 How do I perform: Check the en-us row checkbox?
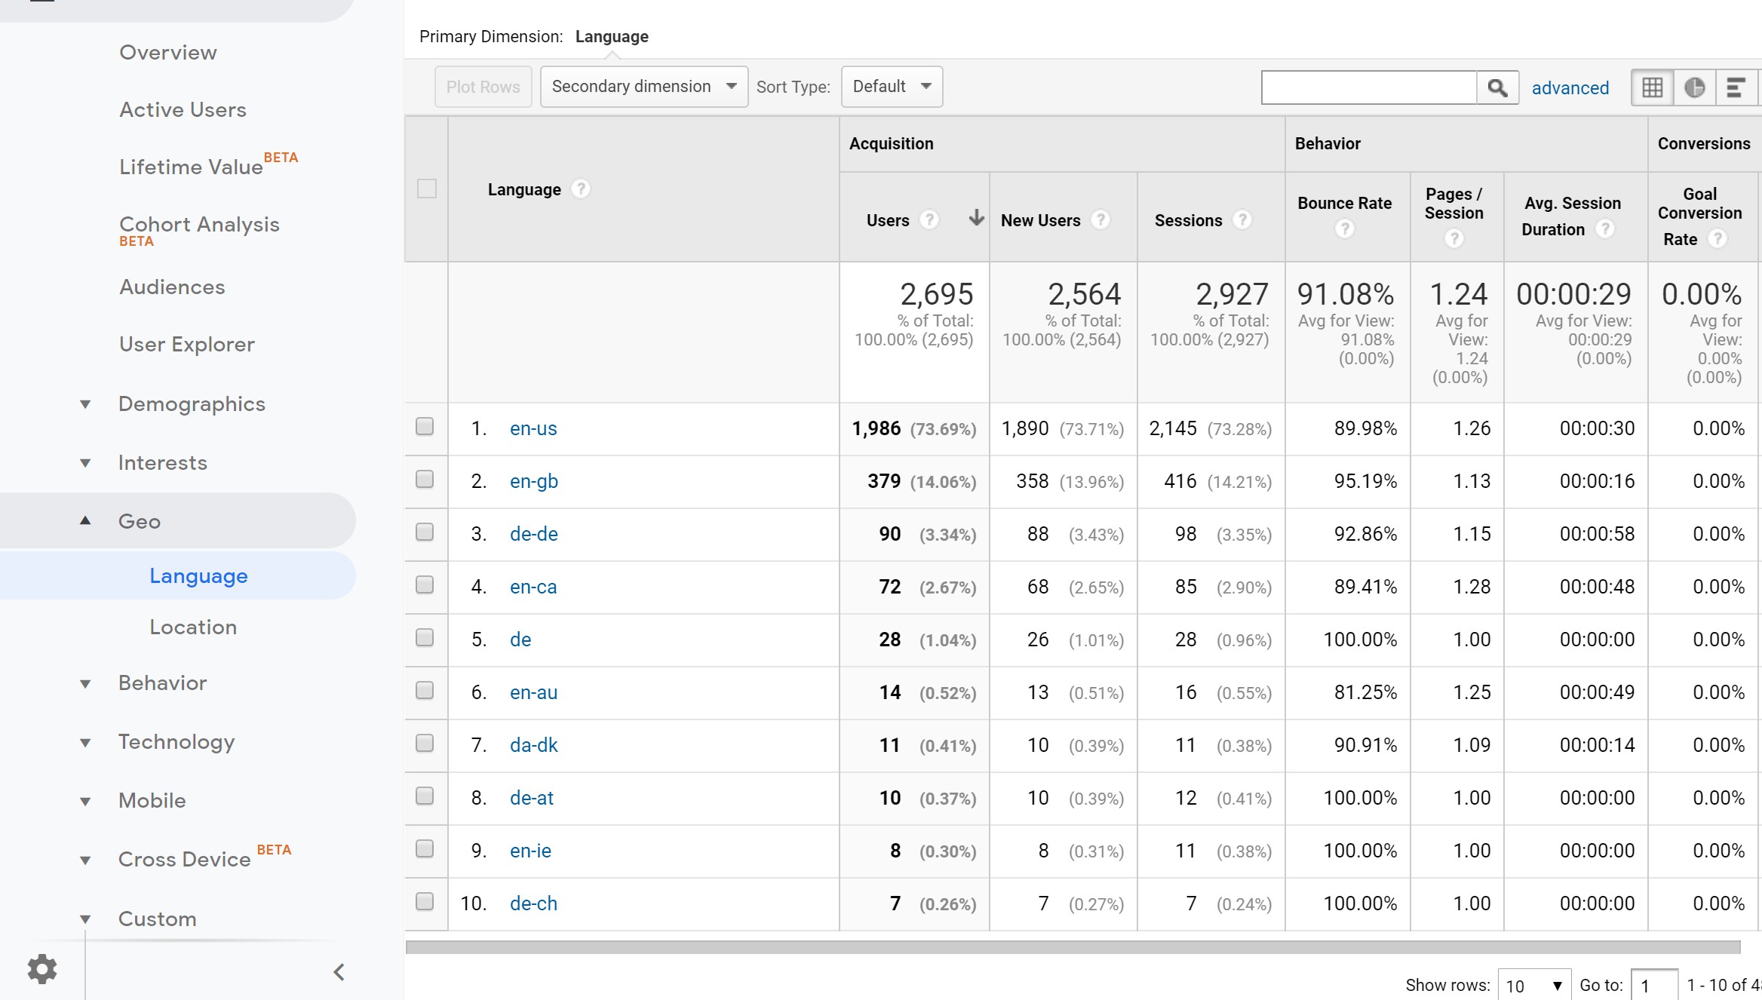coord(425,427)
